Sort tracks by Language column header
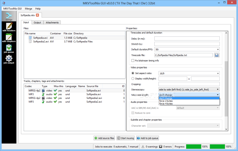 click(x=71, y=86)
